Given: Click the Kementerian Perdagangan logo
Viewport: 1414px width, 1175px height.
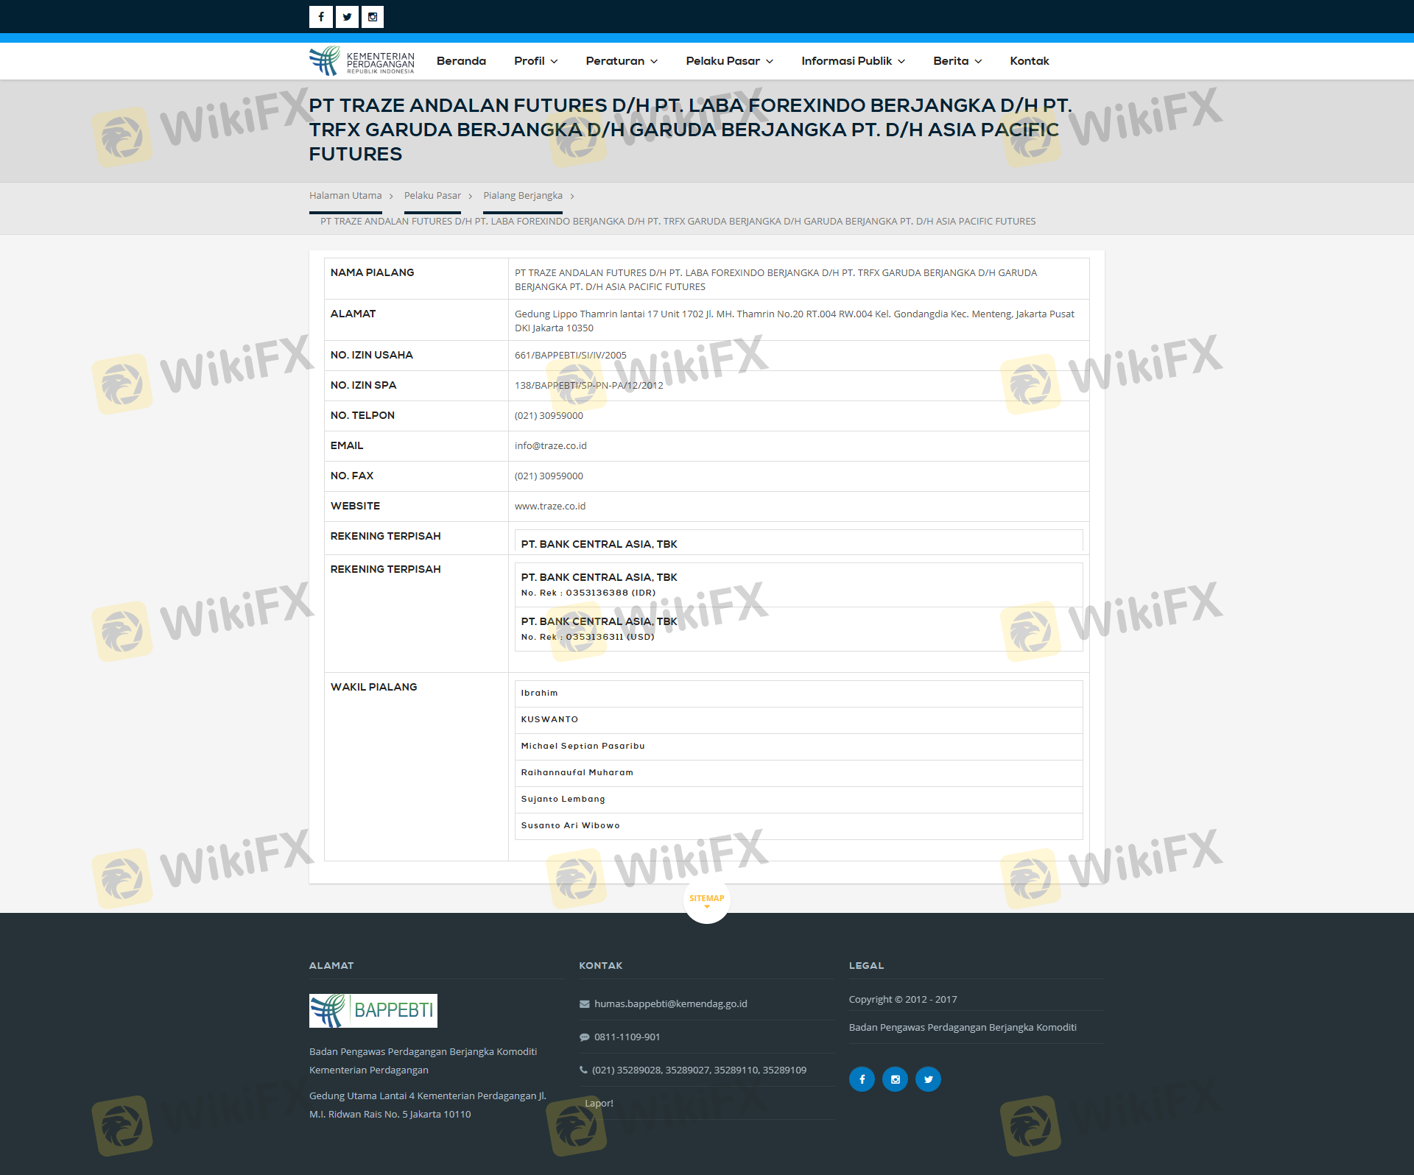Looking at the screenshot, I should point(362,61).
